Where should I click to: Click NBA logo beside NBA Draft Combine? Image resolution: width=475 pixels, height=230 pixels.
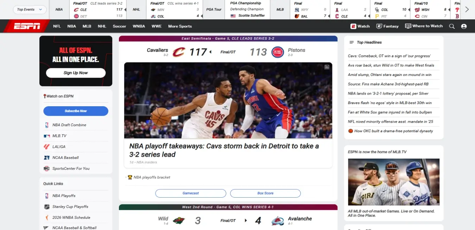point(46,125)
